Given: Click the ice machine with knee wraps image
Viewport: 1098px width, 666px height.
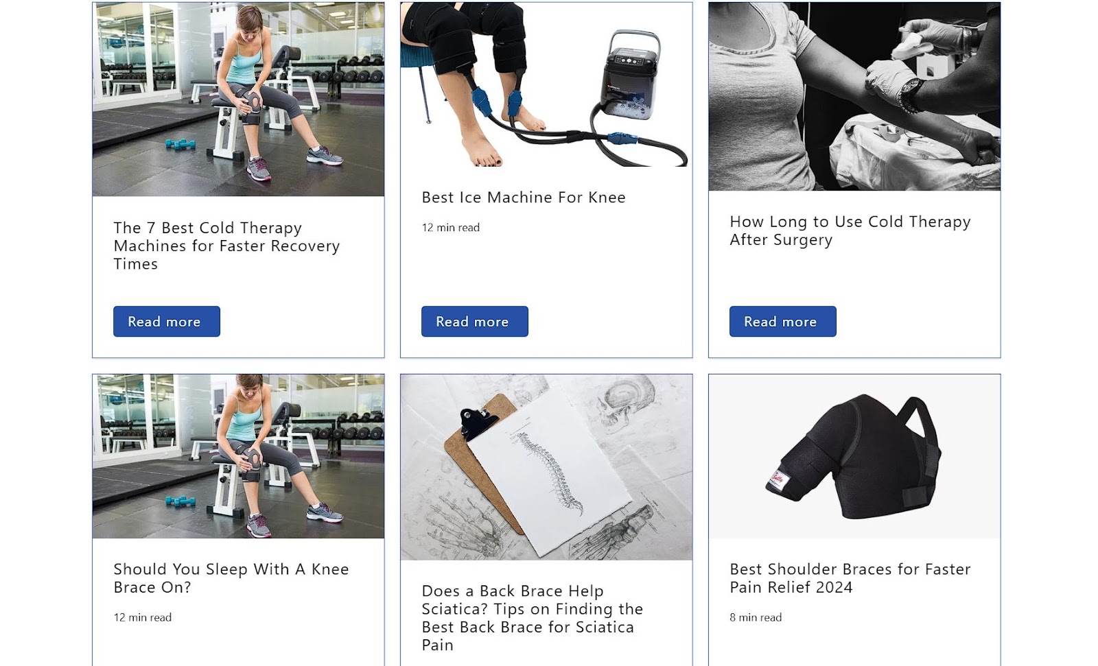Looking at the screenshot, I should (x=546, y=84).
